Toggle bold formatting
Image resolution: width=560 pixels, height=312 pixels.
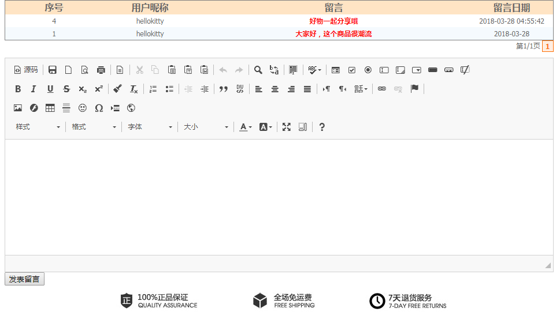tap(18, 89)
